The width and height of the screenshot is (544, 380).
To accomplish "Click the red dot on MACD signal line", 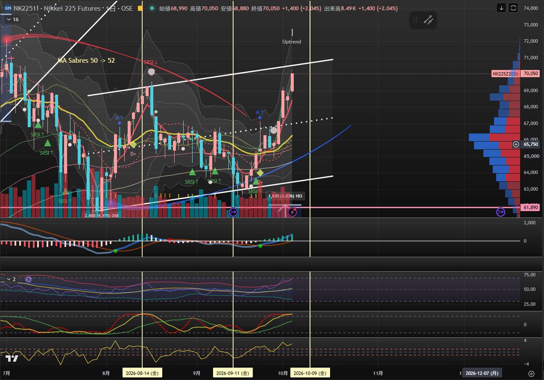I will point(170,240).
